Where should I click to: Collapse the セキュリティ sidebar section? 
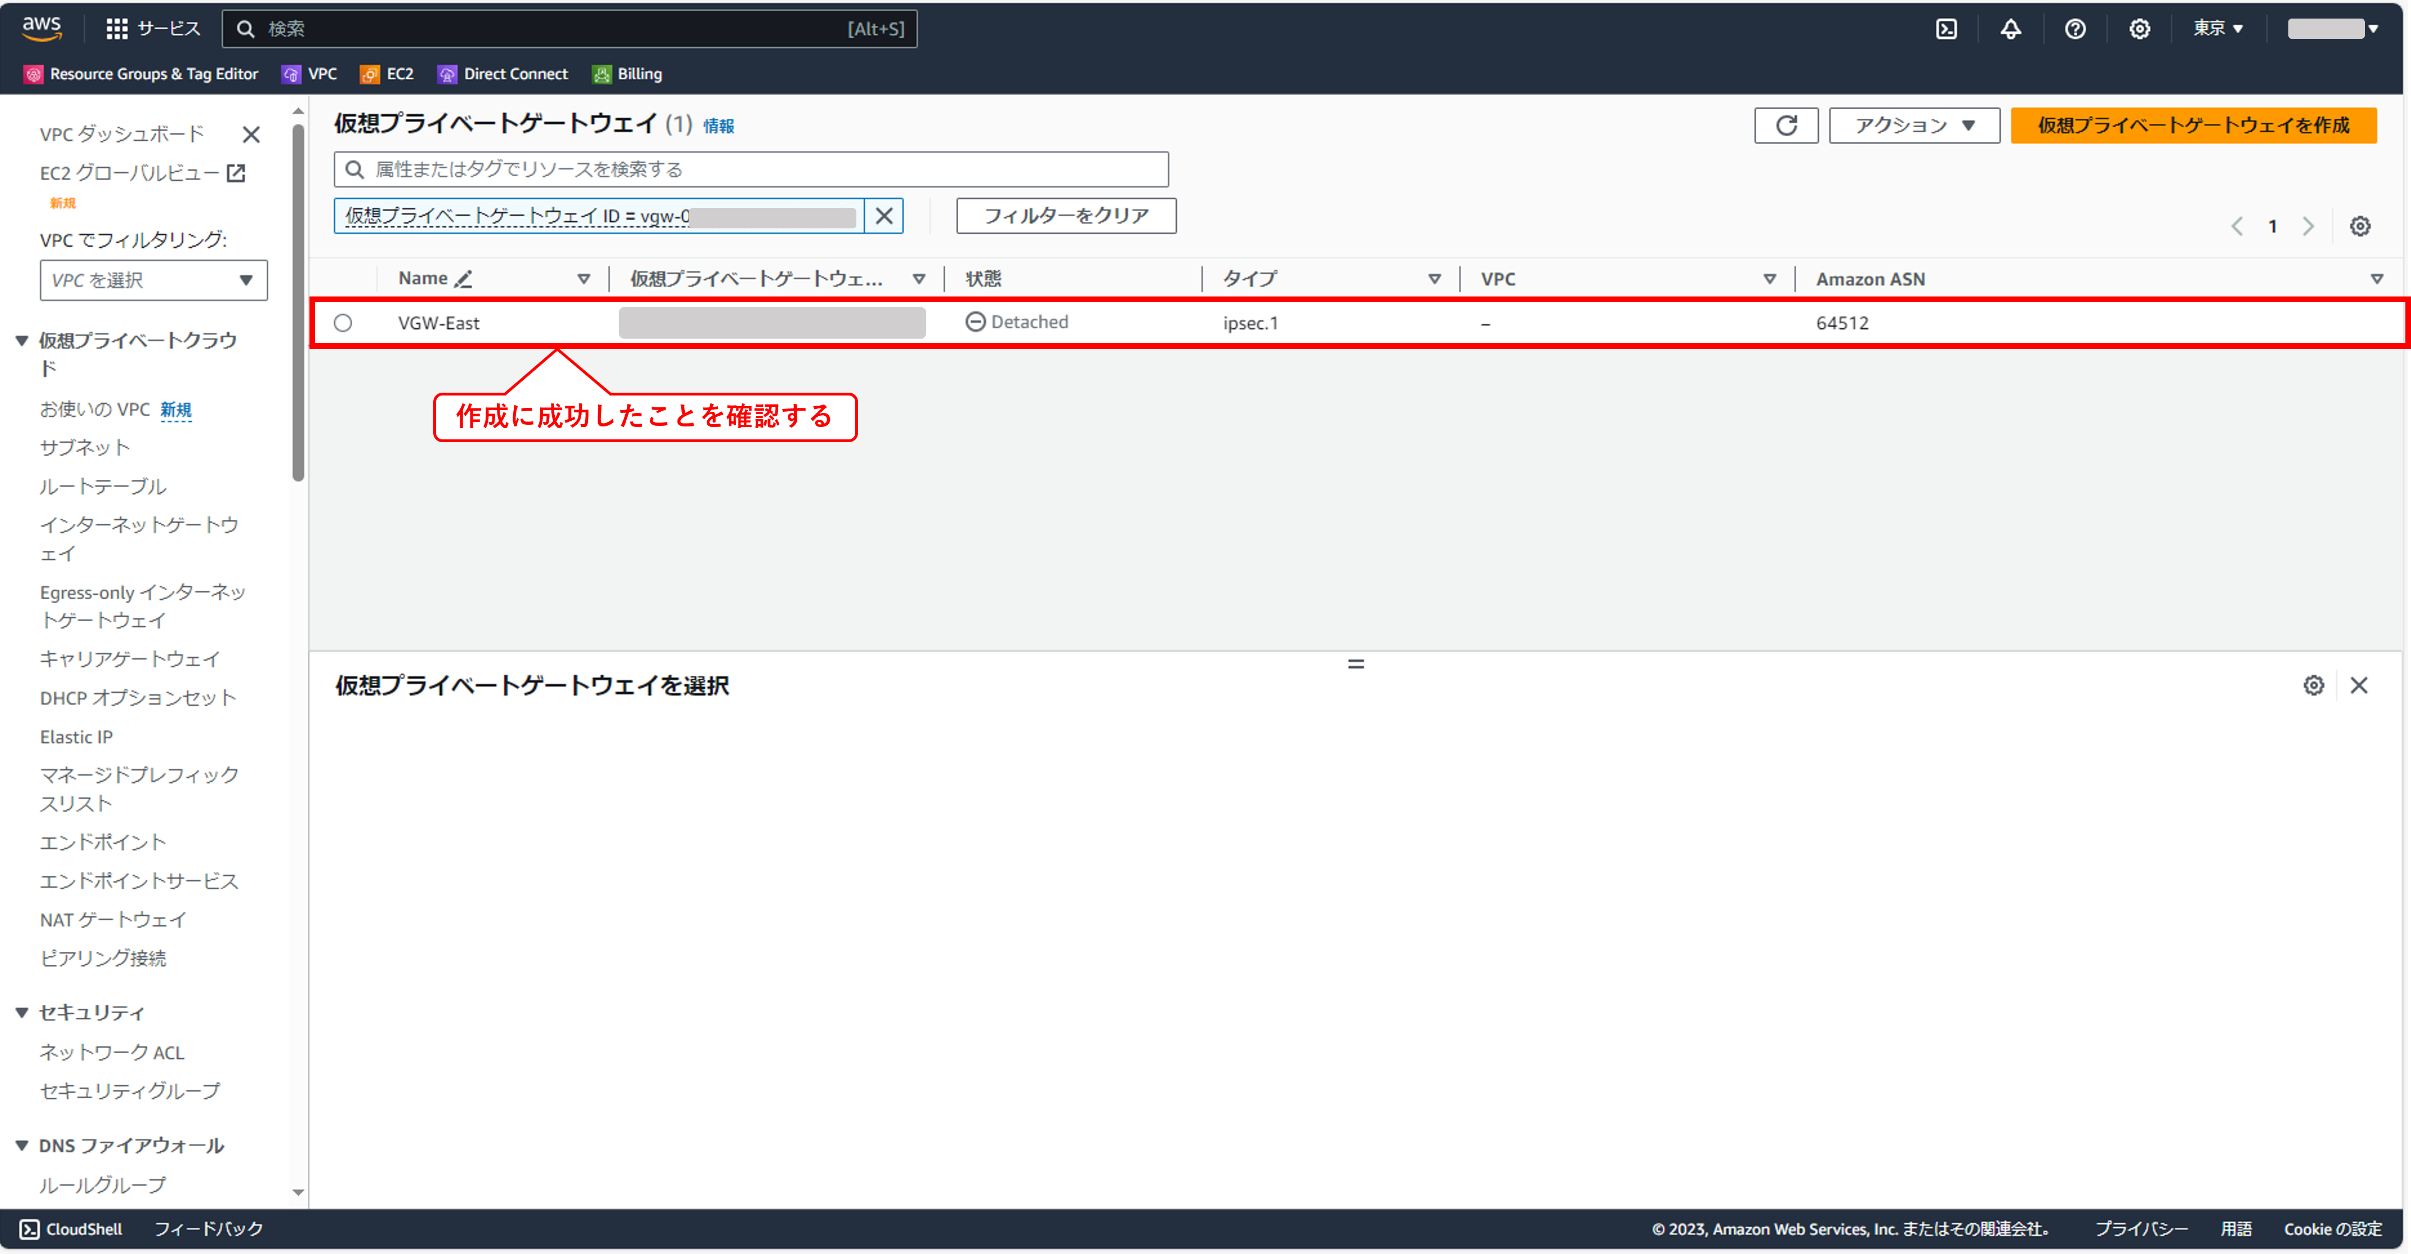point(23,1013)
